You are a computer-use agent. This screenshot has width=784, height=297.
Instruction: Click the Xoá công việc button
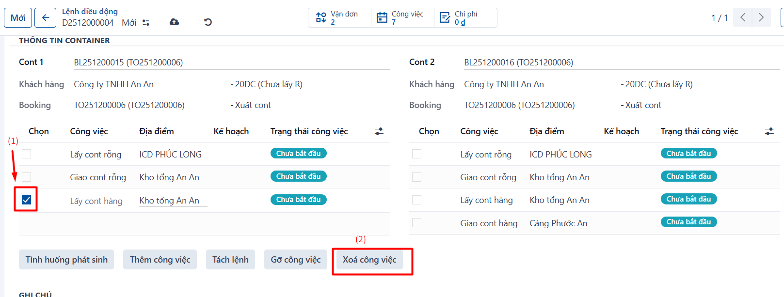(x=369, y=260)
